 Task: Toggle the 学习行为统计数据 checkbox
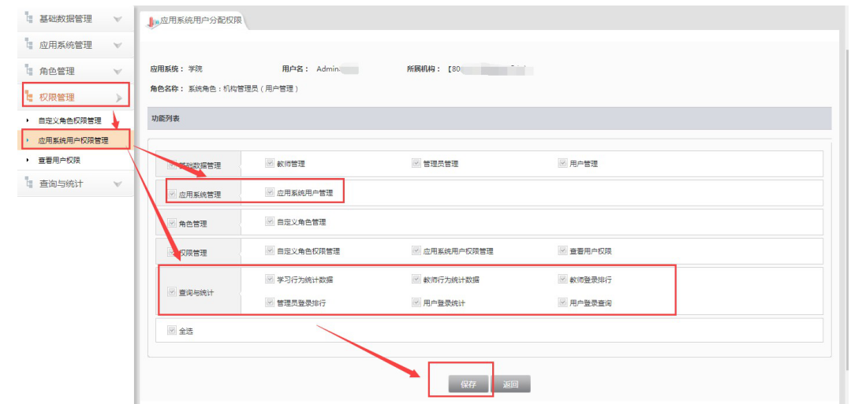coord(270,279)
